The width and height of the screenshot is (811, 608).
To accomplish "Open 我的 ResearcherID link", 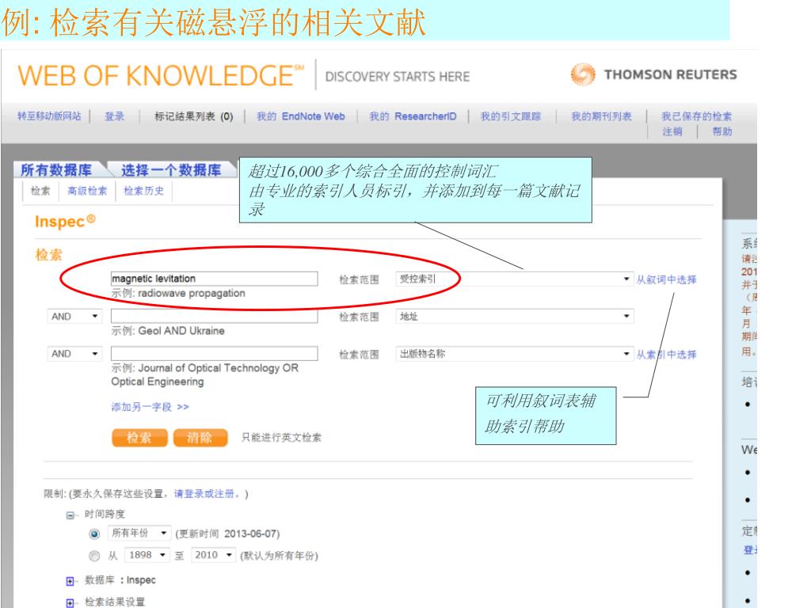I will pos(413,116).
